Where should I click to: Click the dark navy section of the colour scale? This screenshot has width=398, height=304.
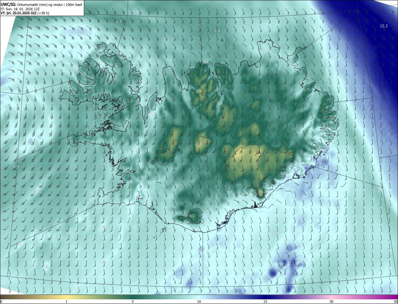tap(265, 297)
